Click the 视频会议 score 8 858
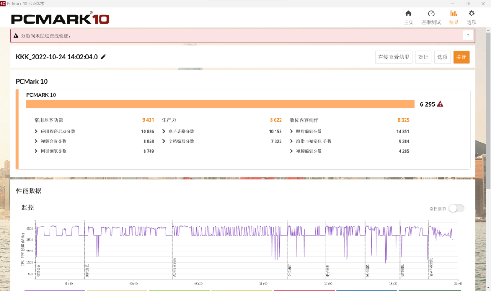 pyautogui.click(x=149, y=141)
